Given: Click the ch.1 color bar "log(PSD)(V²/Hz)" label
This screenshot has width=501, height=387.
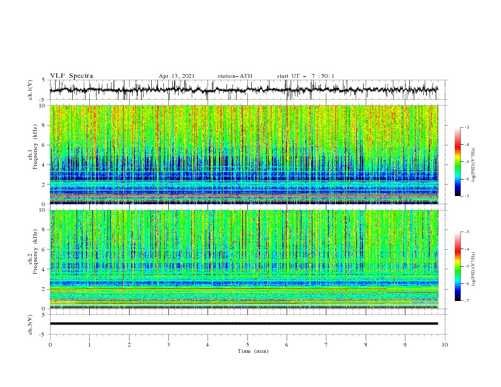Looking at the screenshot, I should [x=474, y=165].
